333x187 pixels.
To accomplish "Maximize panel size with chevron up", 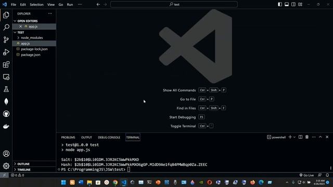I will tap(321, 137).
